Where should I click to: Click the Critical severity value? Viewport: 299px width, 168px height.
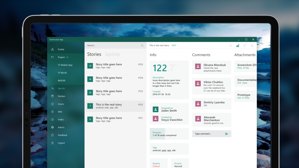click(156, 166)
